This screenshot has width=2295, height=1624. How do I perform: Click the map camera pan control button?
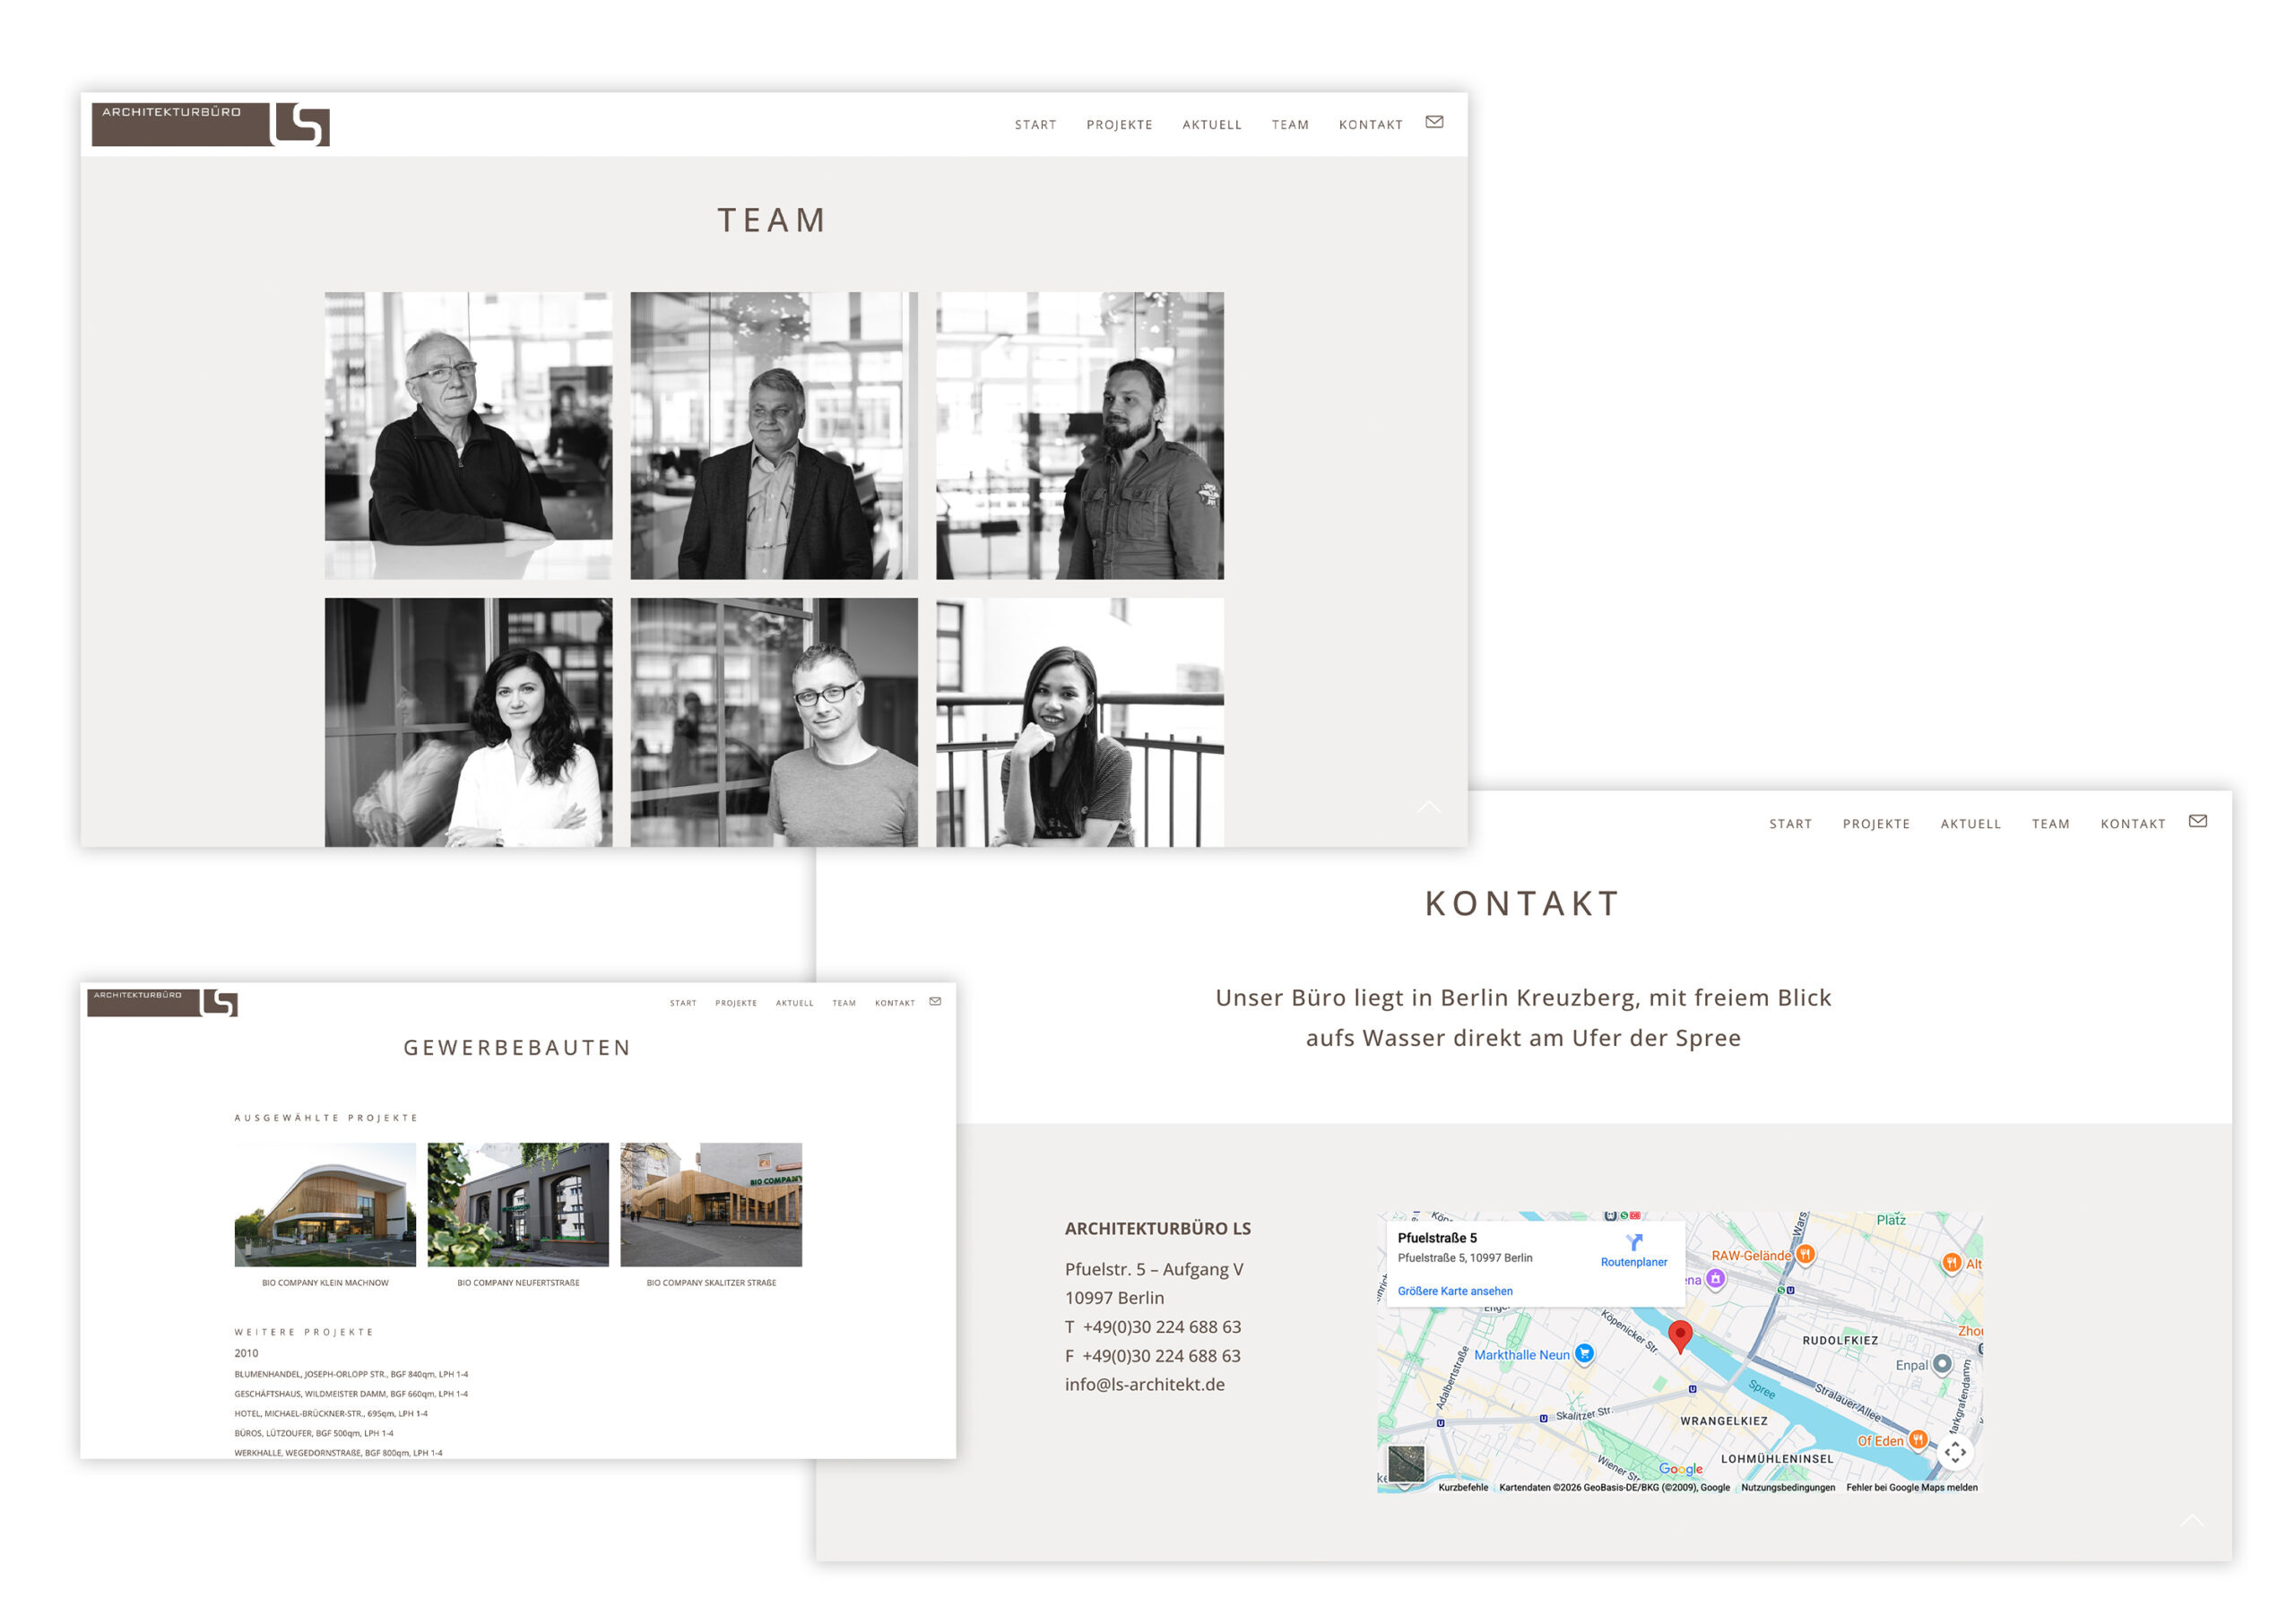click(x=1955, y=1452)
